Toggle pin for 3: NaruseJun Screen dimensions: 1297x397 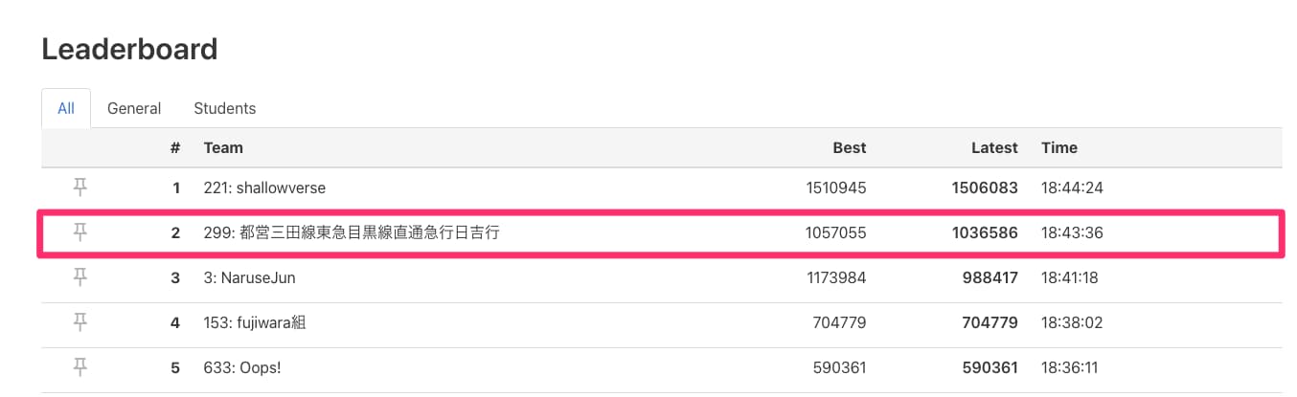click(x=80, y=277)
